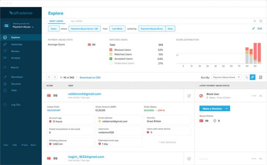267x165 pixels.
Task: Select the ascending sort order icon
Action: click(x=247, y=77)
